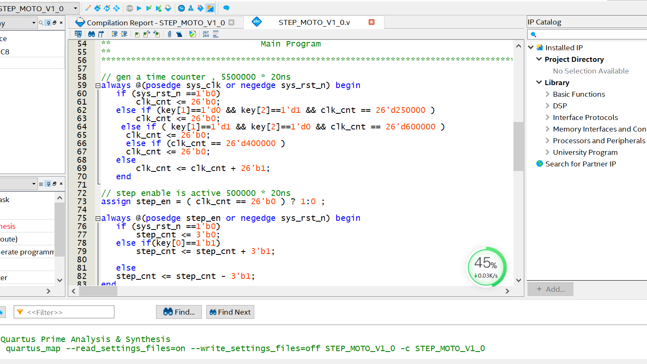
Task: Open the Timing Analyzer clock icon
Action: click(181, 8)
